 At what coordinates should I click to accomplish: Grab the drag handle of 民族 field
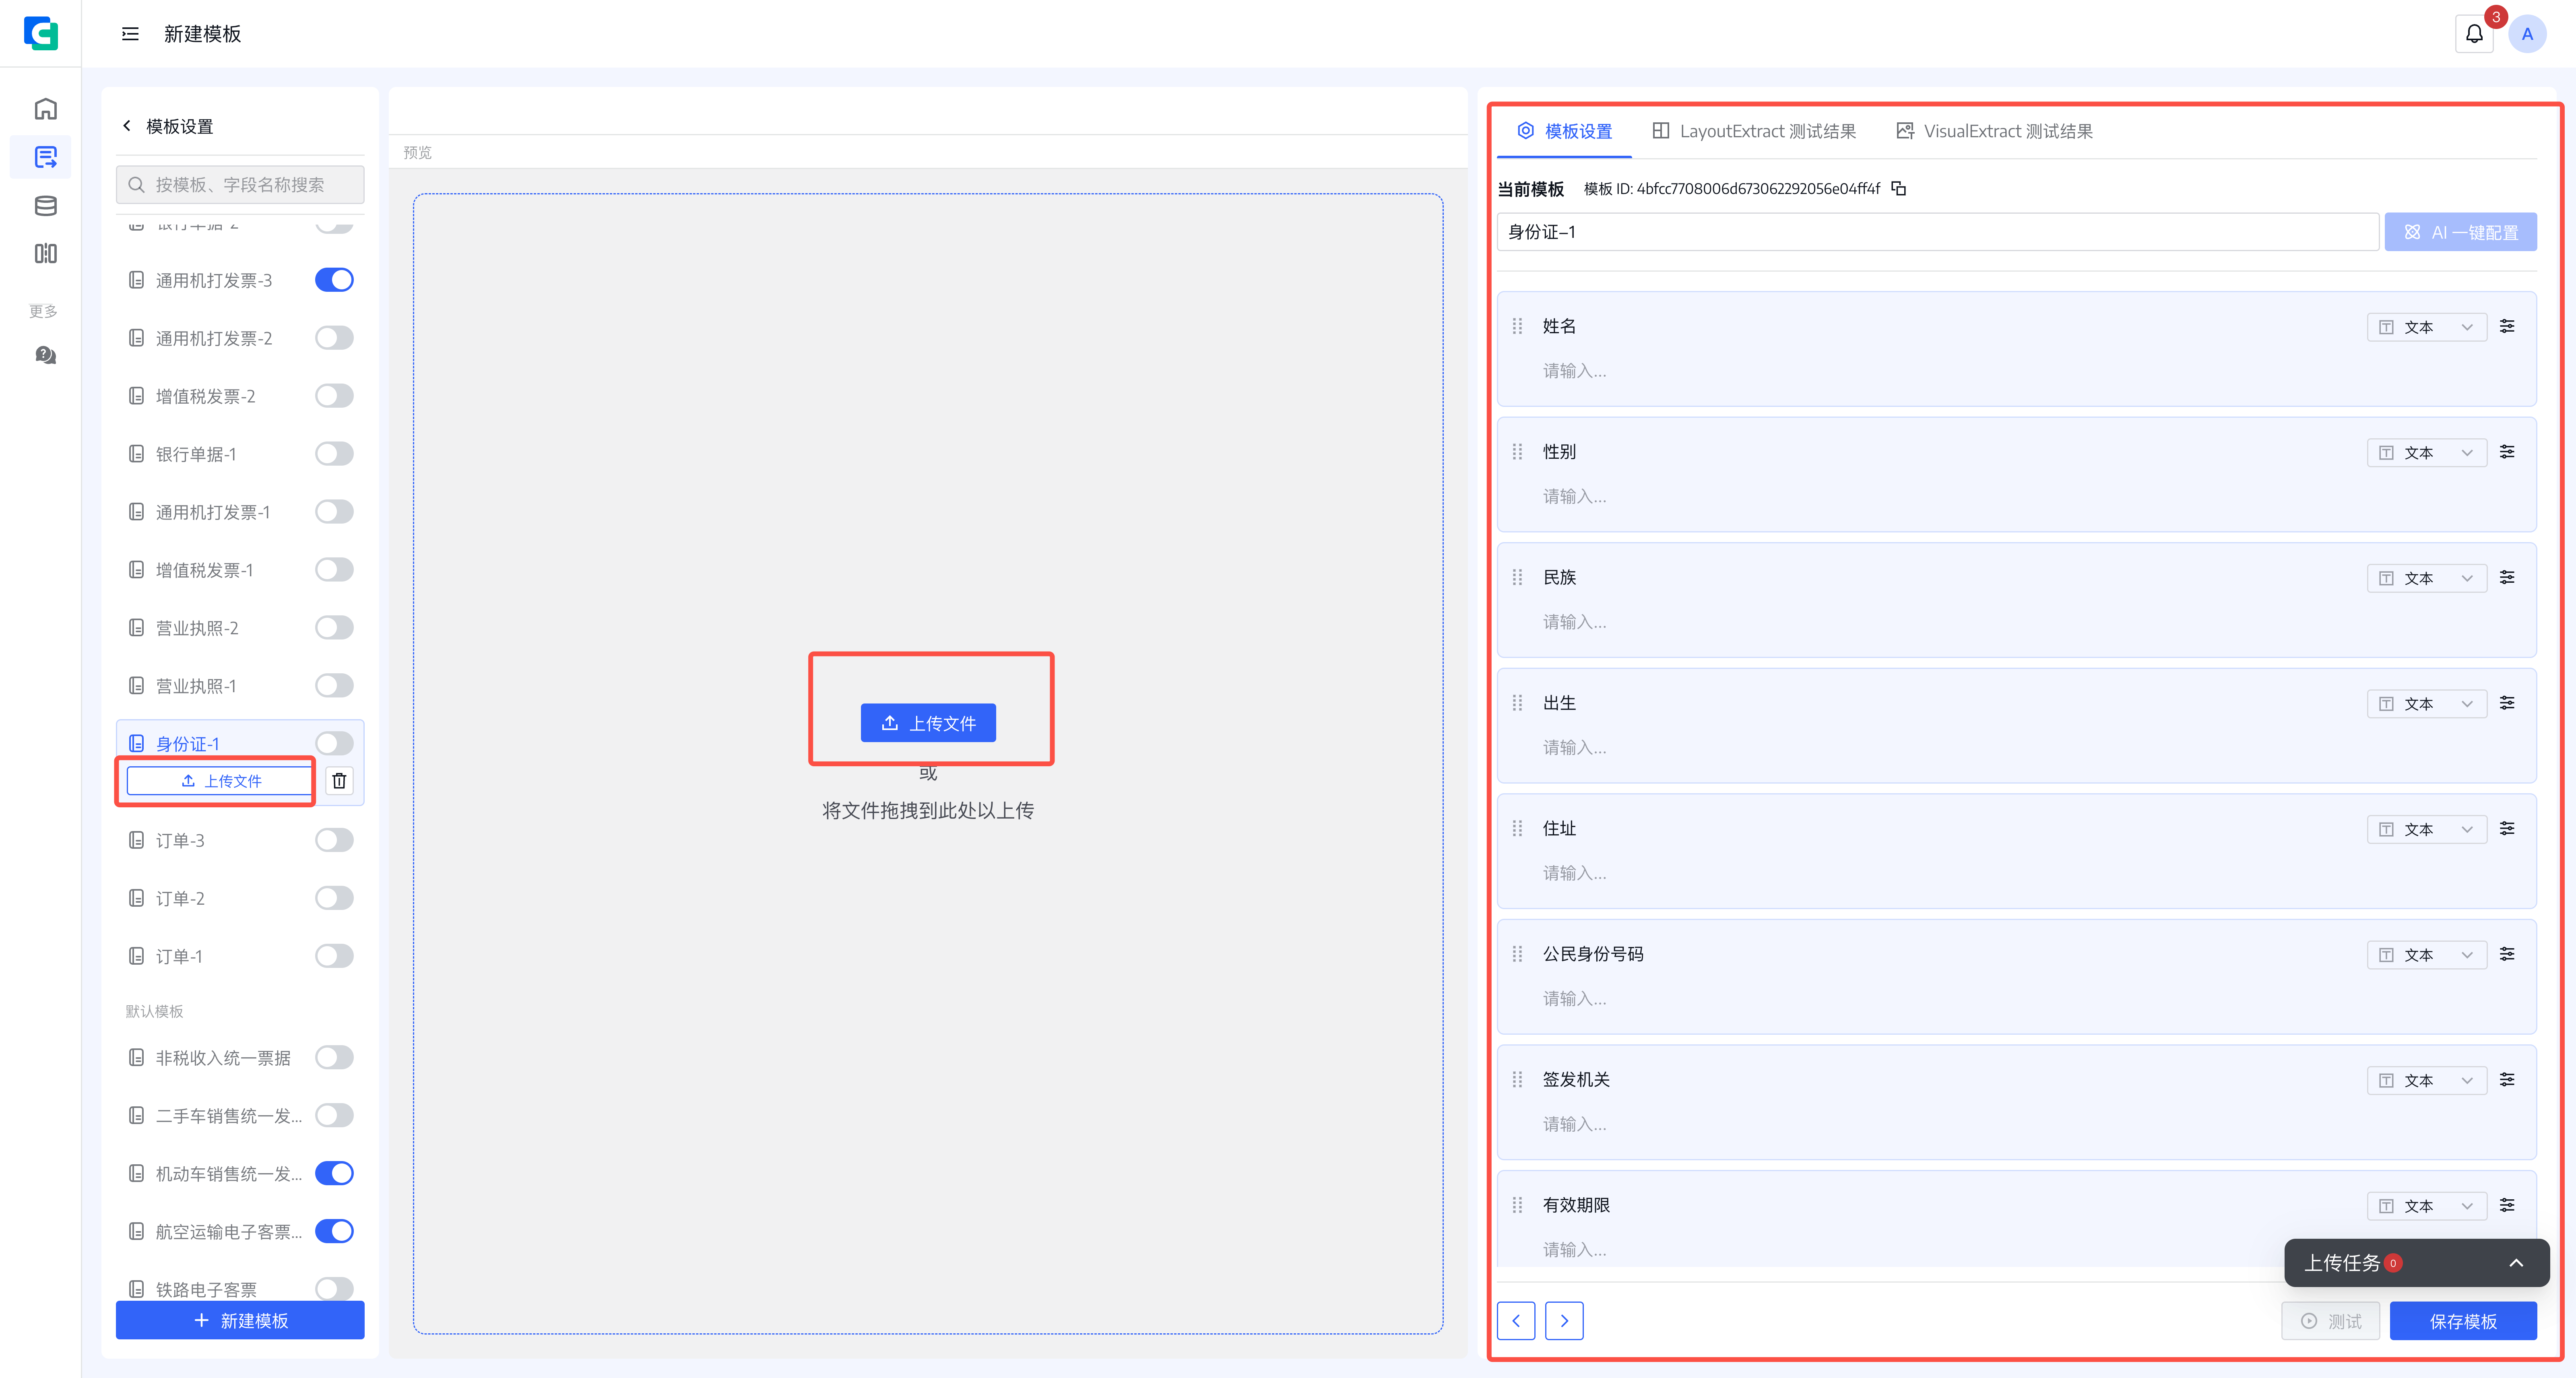(x=1517, y=577)
